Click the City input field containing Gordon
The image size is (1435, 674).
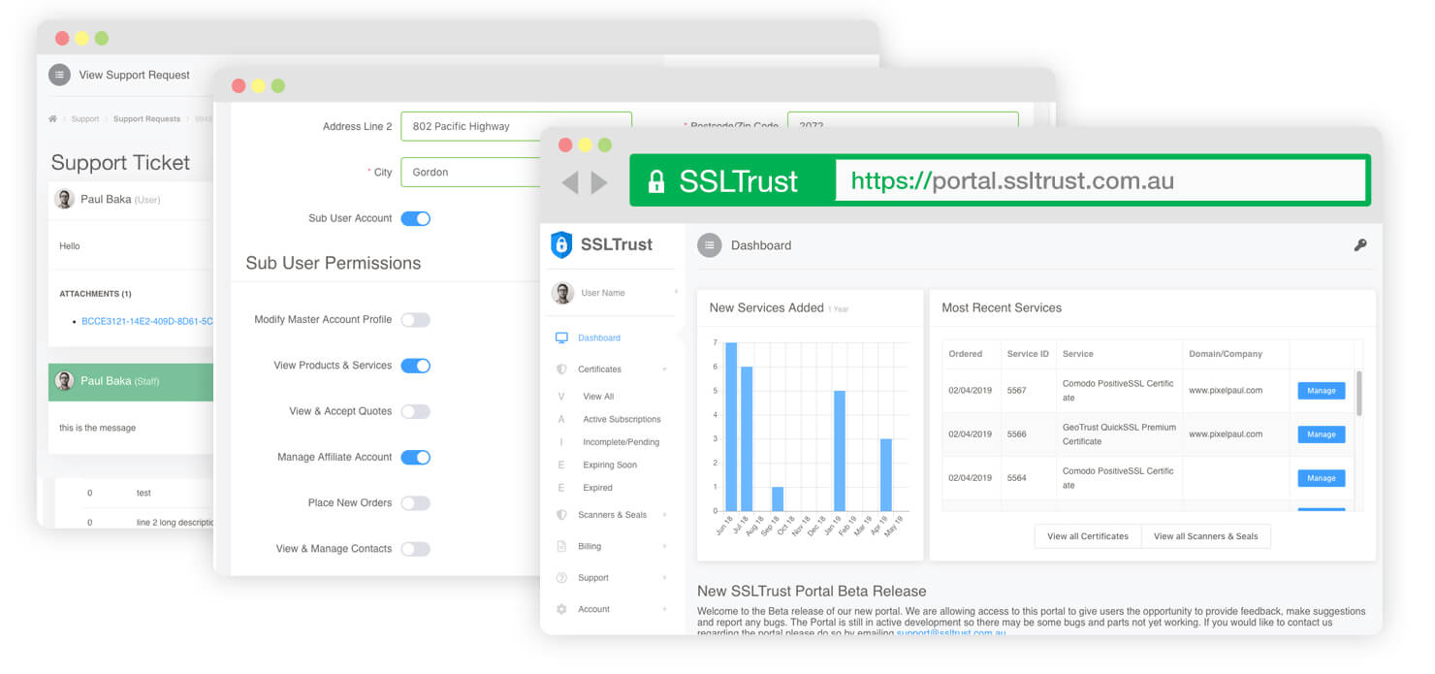(470, 172)
